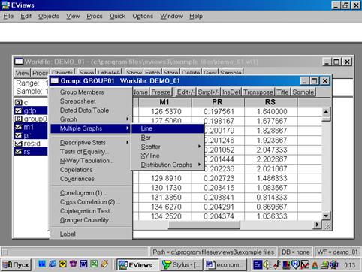Click the InsDel button
This screenshot has width=362, height=272.
[231, 92]
